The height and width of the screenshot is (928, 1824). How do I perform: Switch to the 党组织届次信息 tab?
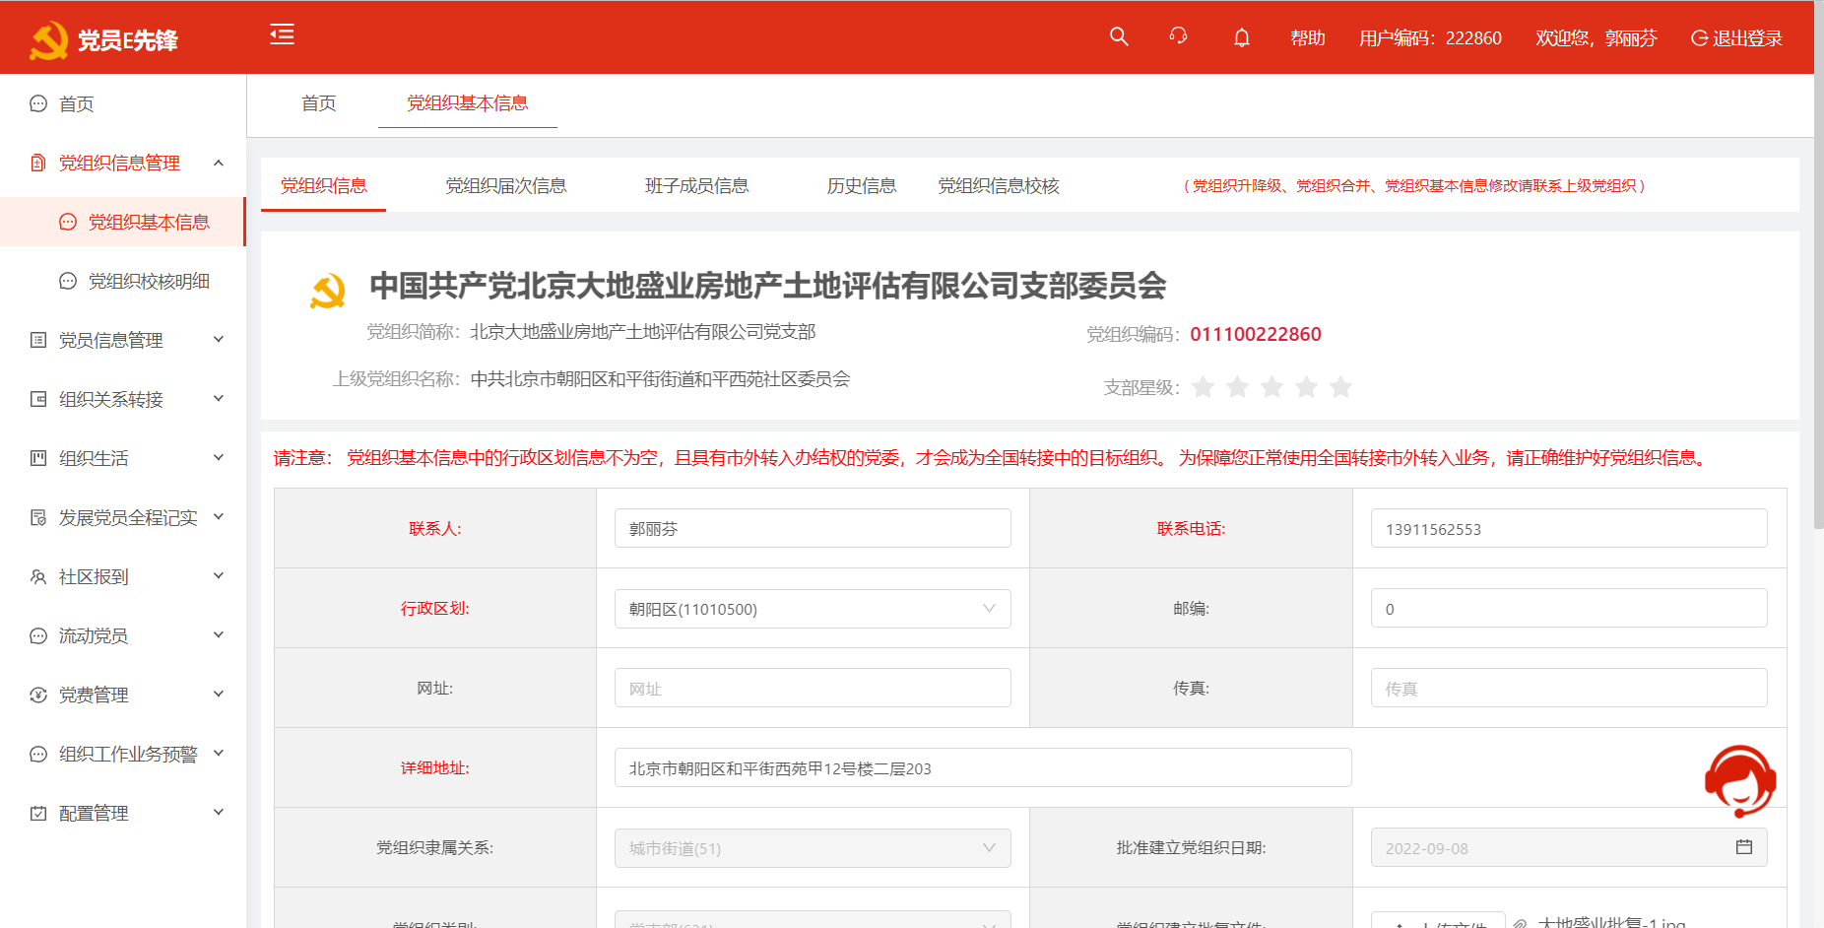pos(505,185)
